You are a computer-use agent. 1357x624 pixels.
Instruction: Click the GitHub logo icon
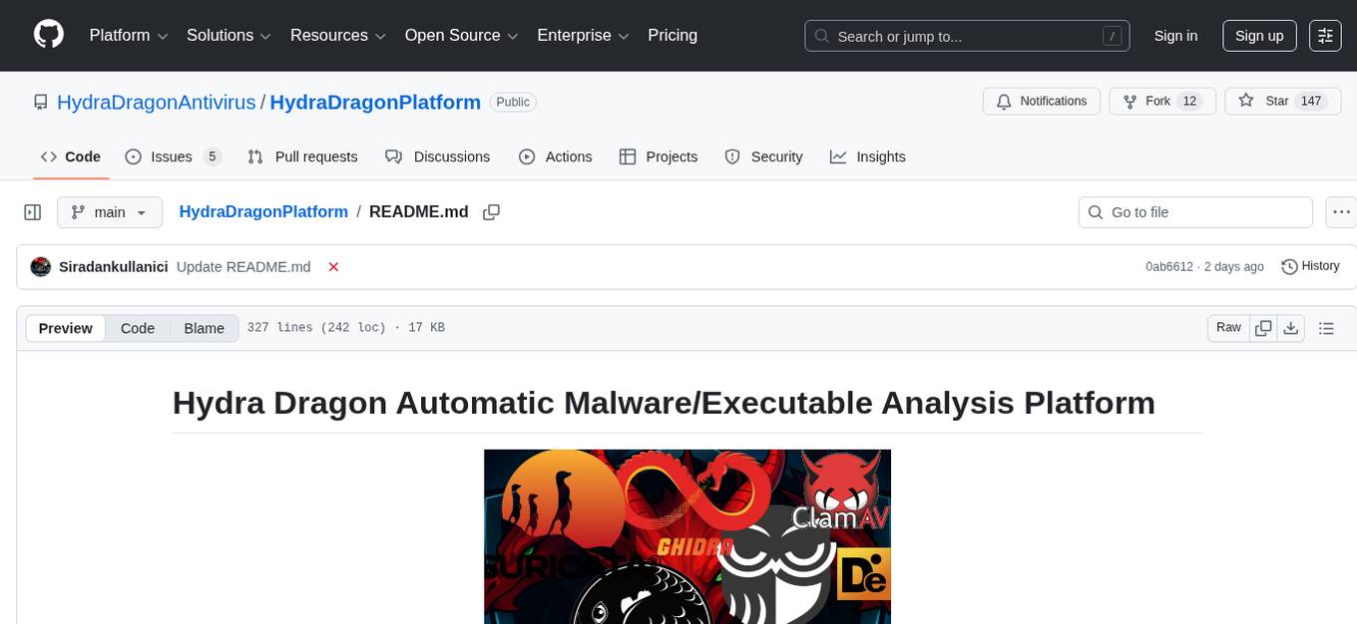click(x=49, y=35)
